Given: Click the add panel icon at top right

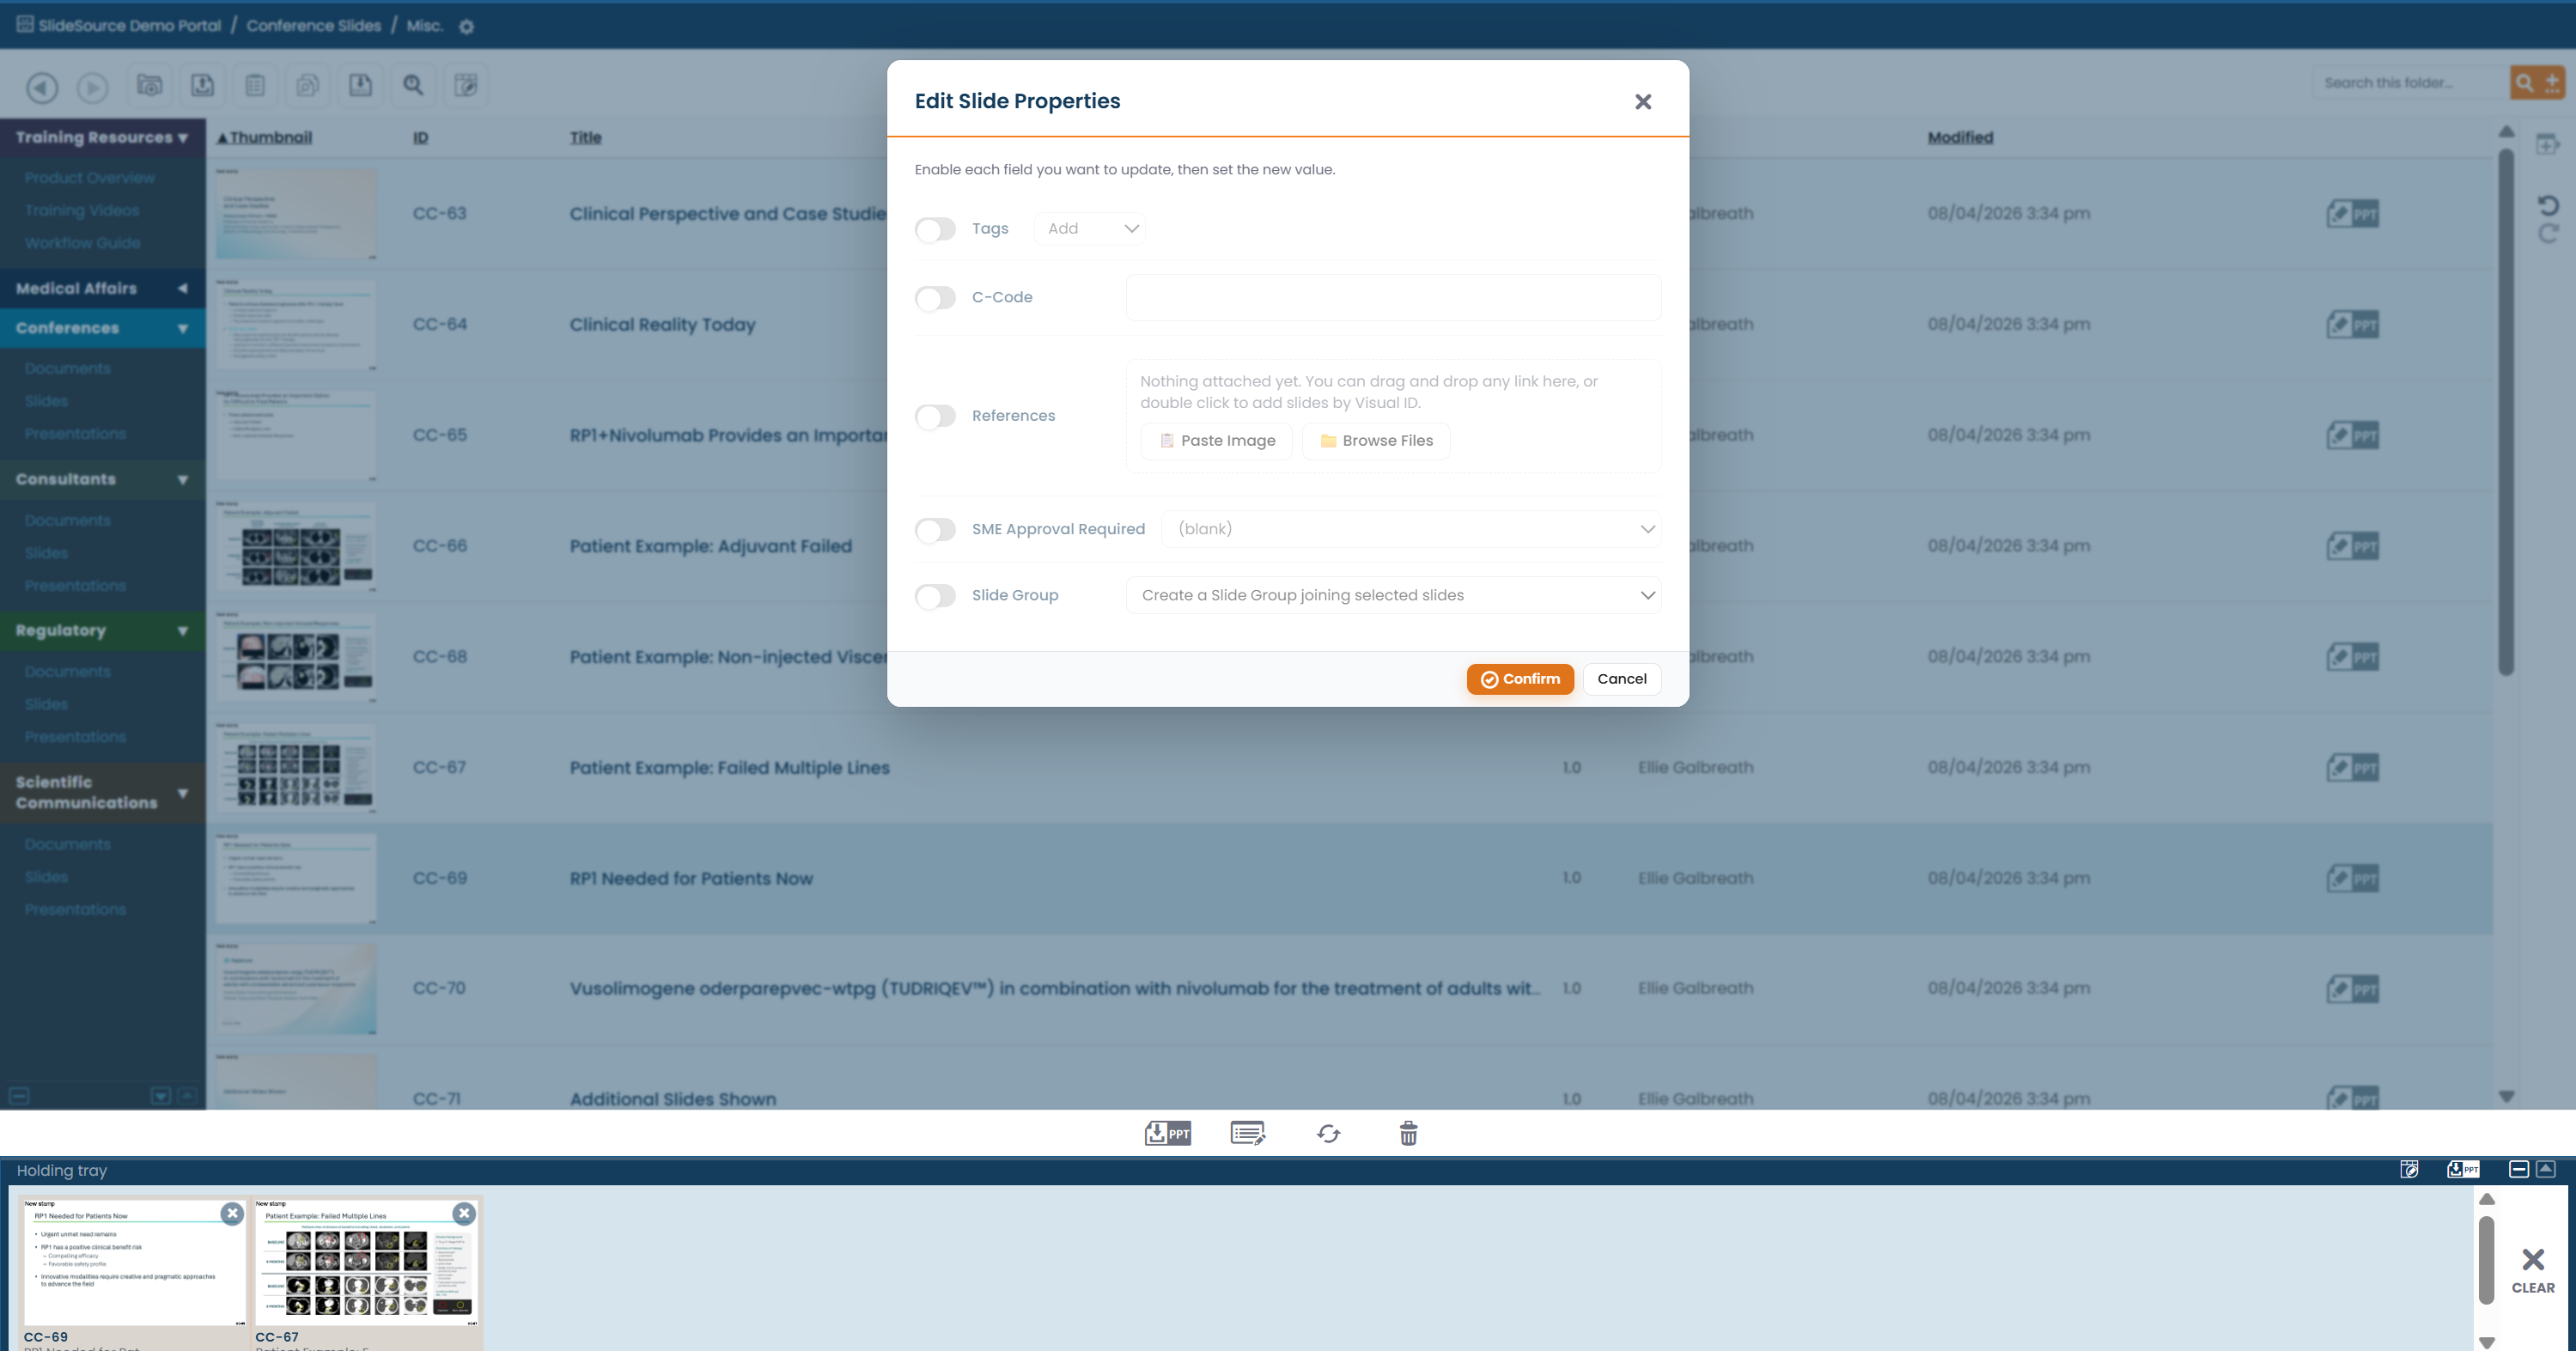Looking at the screenshot, I should (2548, 145).
